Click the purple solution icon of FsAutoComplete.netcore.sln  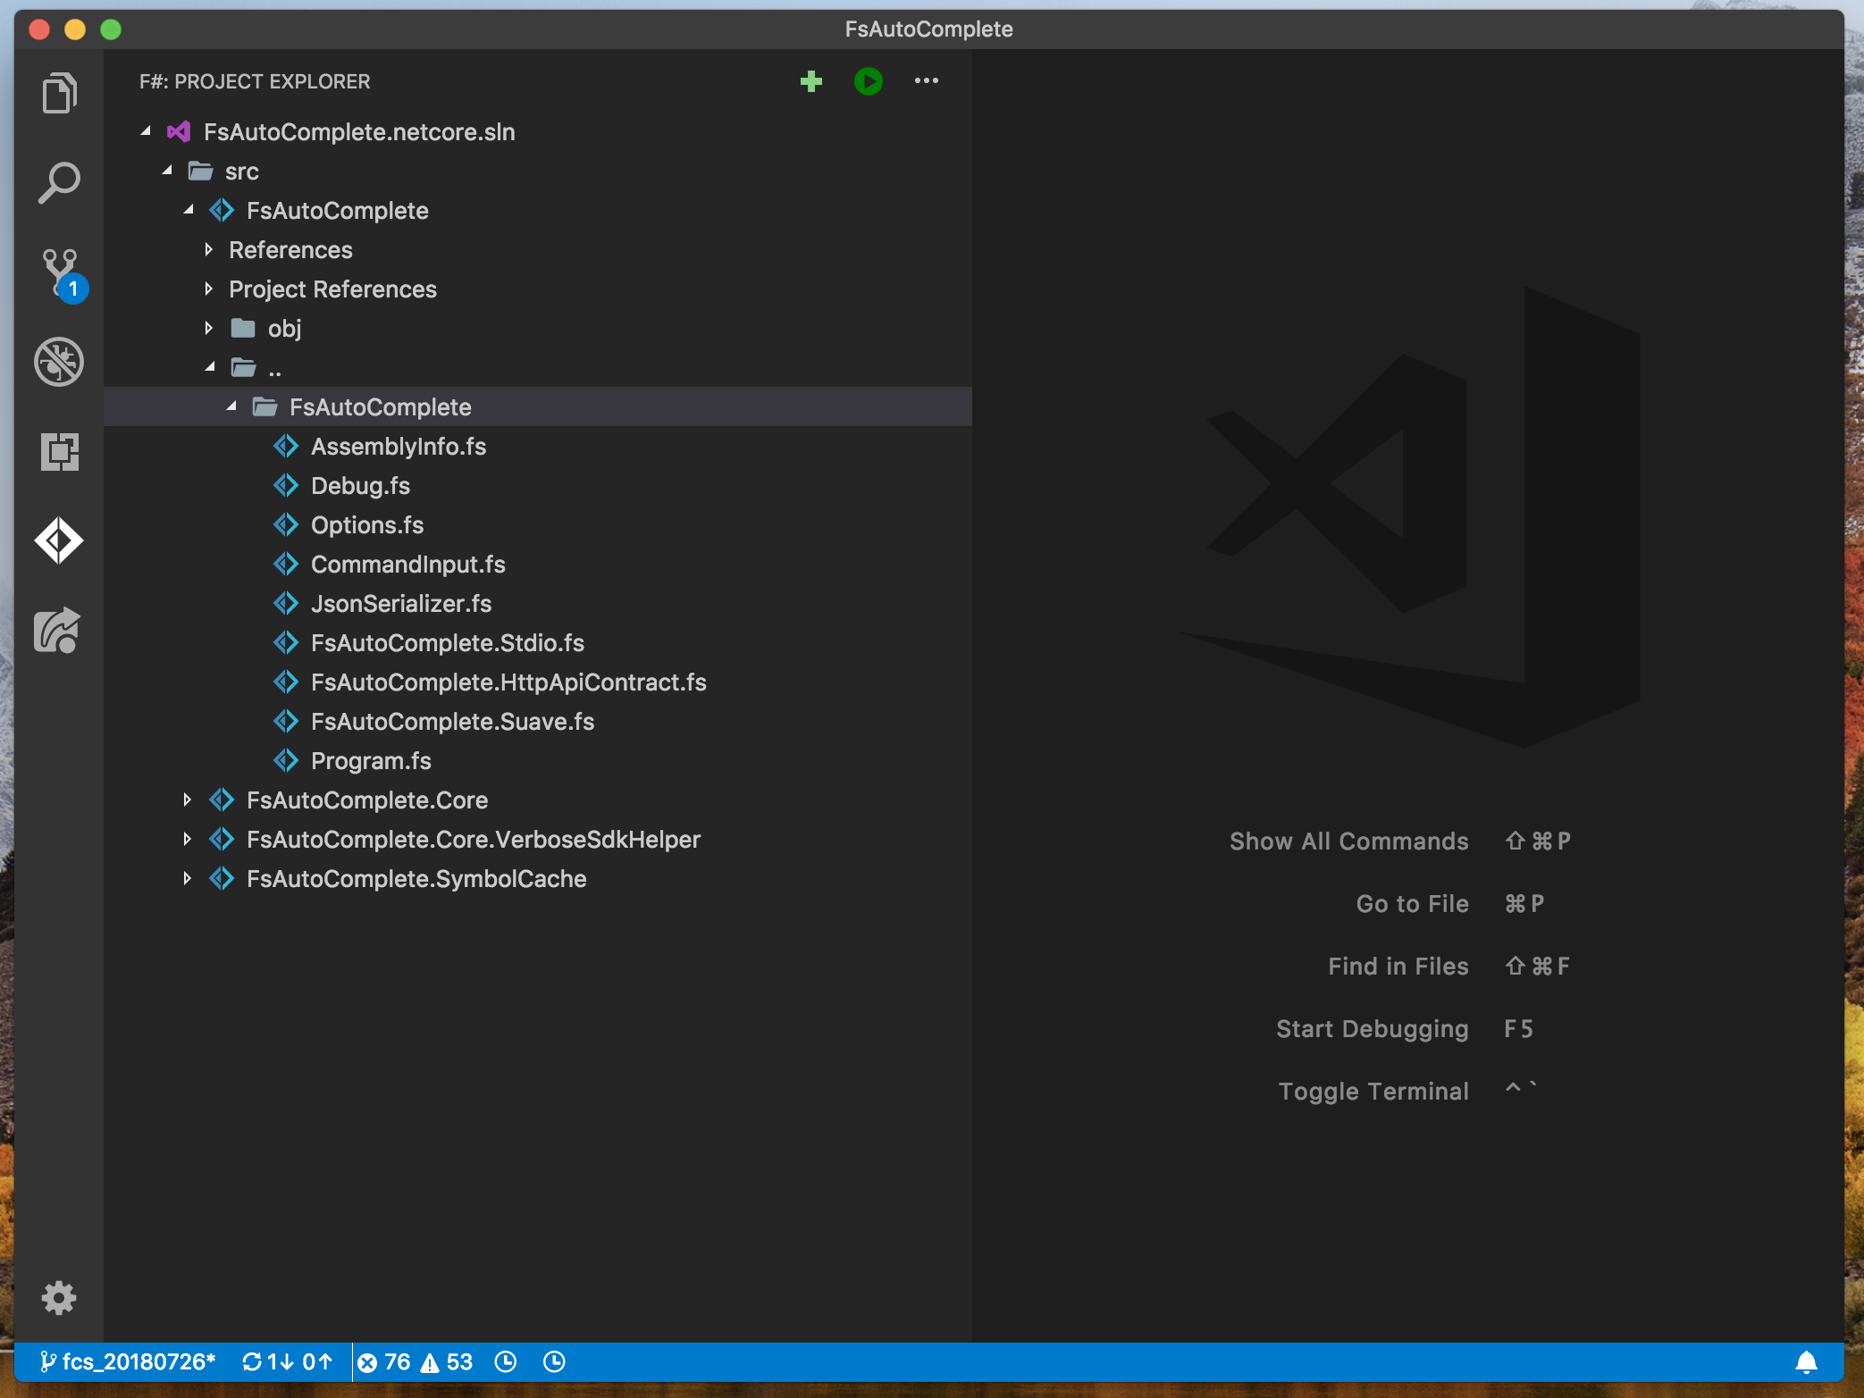[x=179, y=132]
